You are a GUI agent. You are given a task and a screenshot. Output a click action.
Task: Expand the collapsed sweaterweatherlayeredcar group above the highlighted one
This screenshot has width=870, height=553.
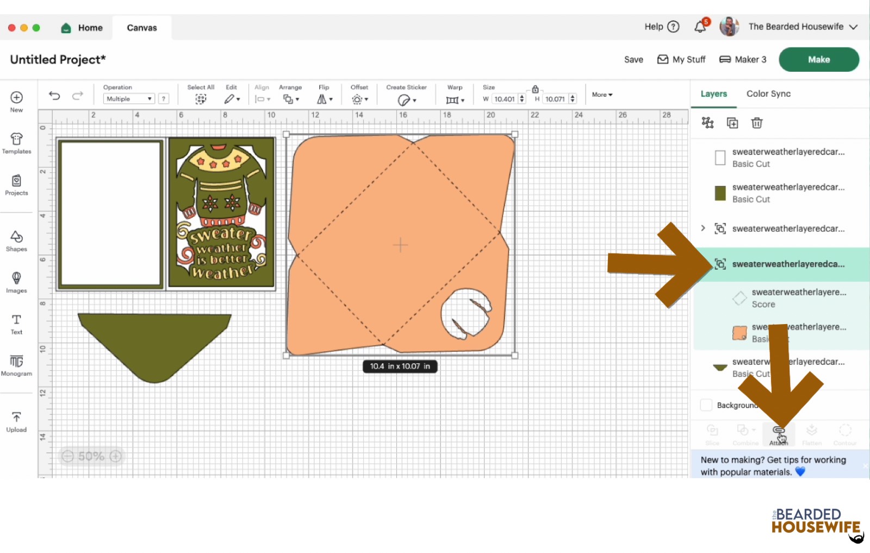click(703, 228)
